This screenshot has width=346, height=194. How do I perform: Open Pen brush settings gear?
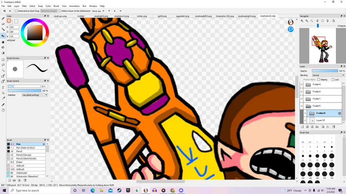(44, 144)
